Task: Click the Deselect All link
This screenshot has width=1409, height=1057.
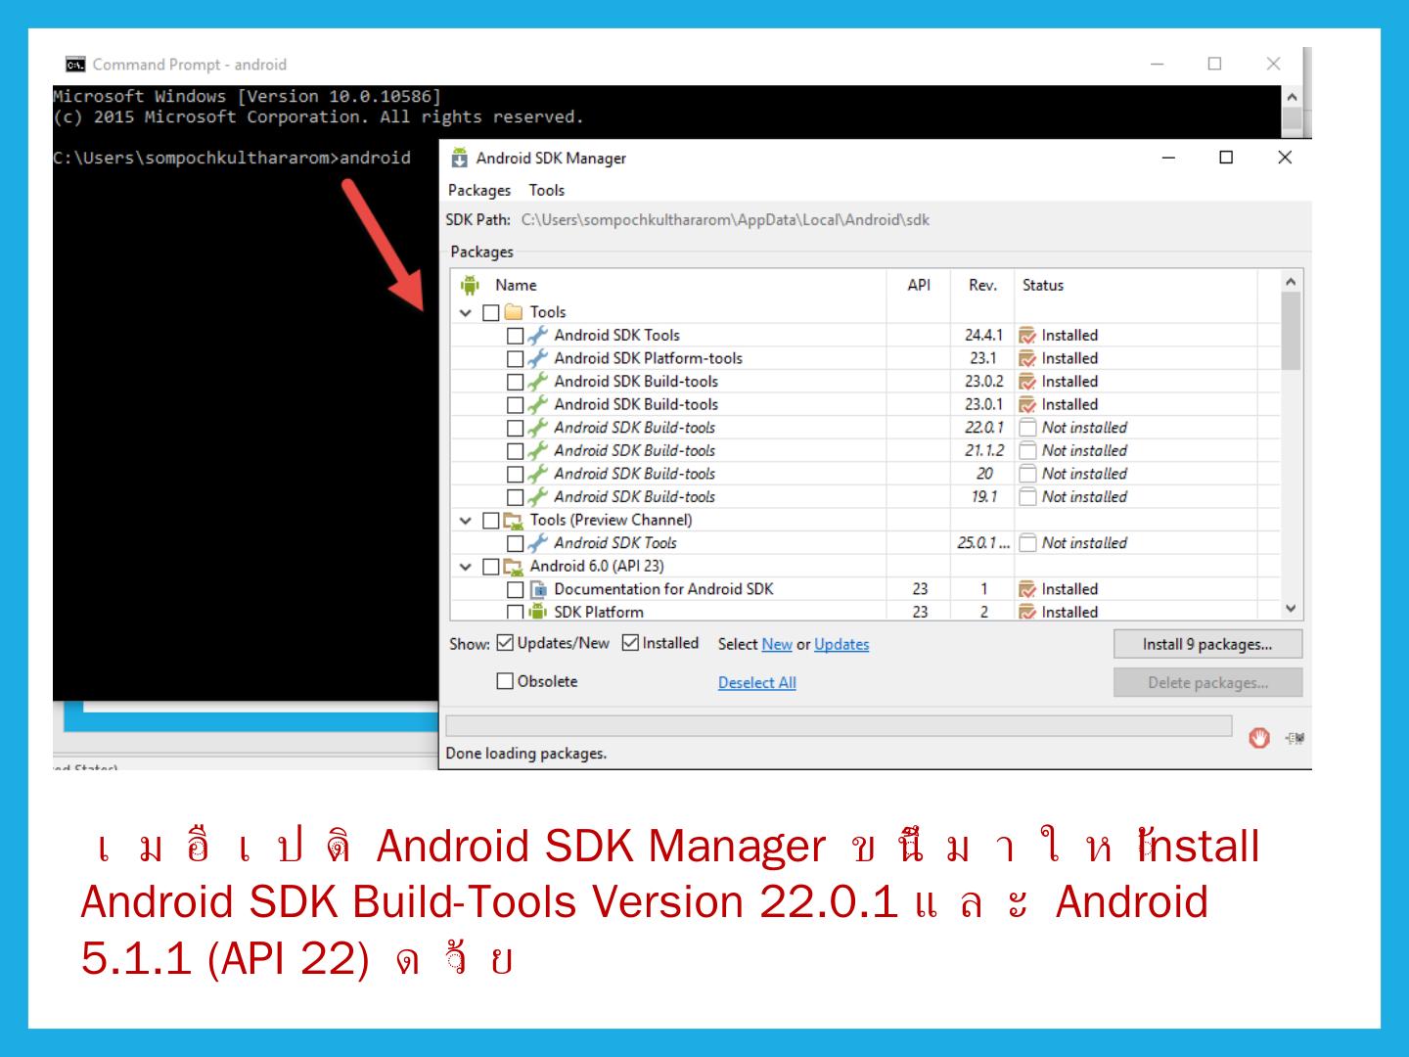Action: click(x=756, y=683)
